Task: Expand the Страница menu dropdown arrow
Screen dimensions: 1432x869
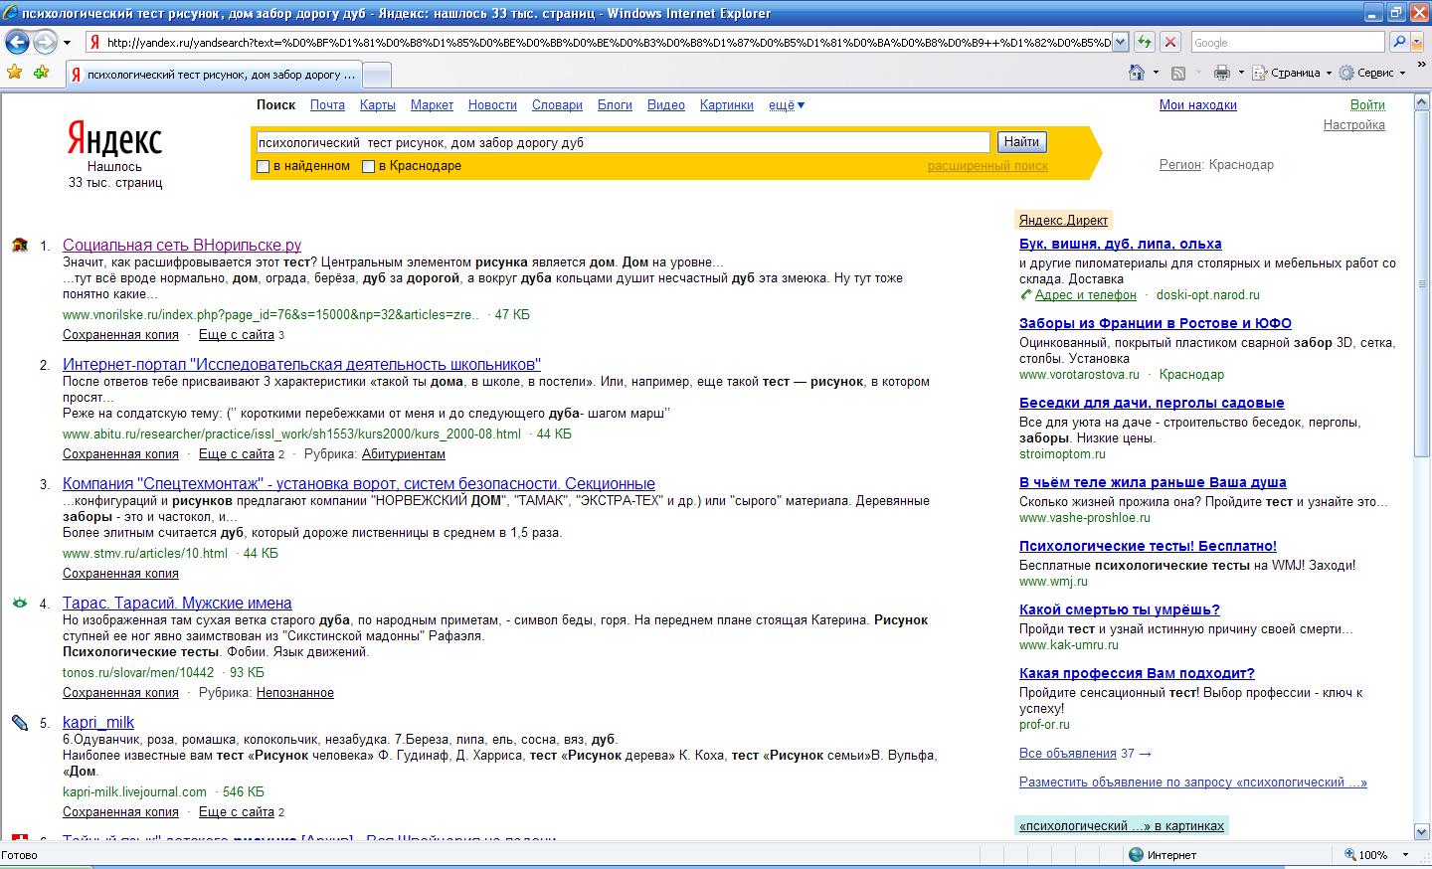Action: tap(1329, 73)
